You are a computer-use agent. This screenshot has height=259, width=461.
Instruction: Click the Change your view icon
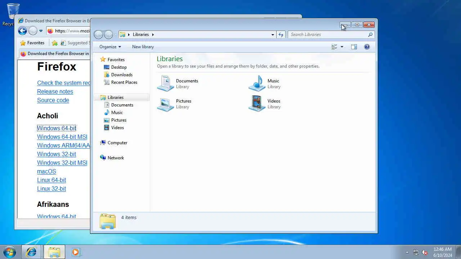tap(334, 47)
